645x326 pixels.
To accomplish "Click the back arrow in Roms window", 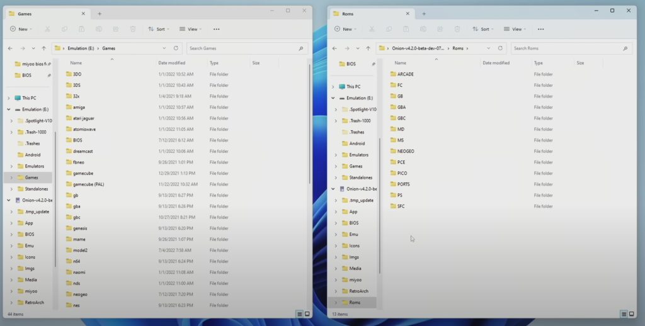I will pos(334,48).
